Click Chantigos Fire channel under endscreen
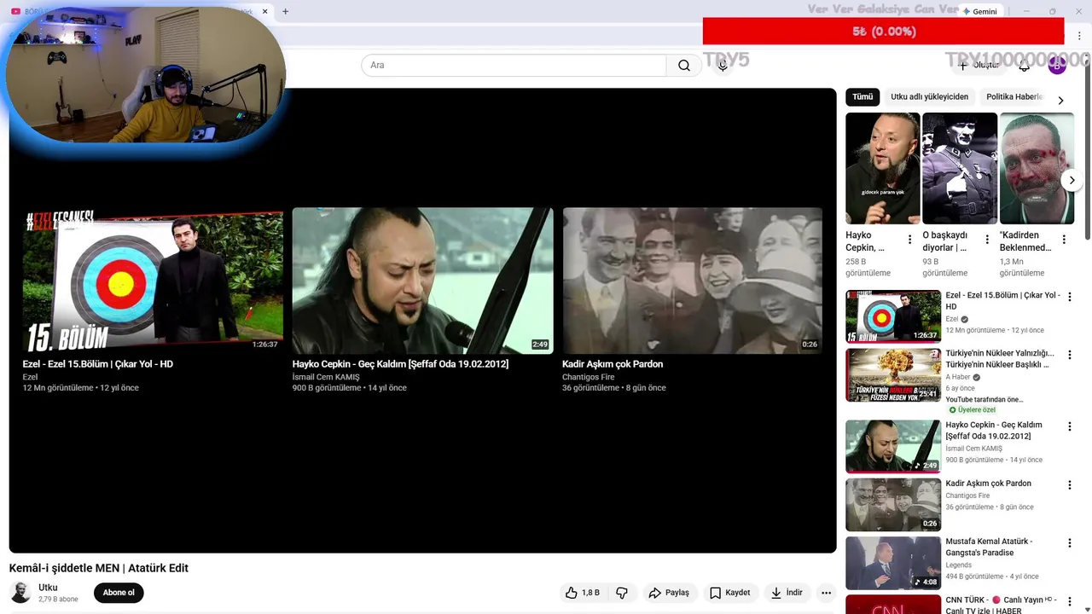1092x614 pixels. click(x=588, y=377)
